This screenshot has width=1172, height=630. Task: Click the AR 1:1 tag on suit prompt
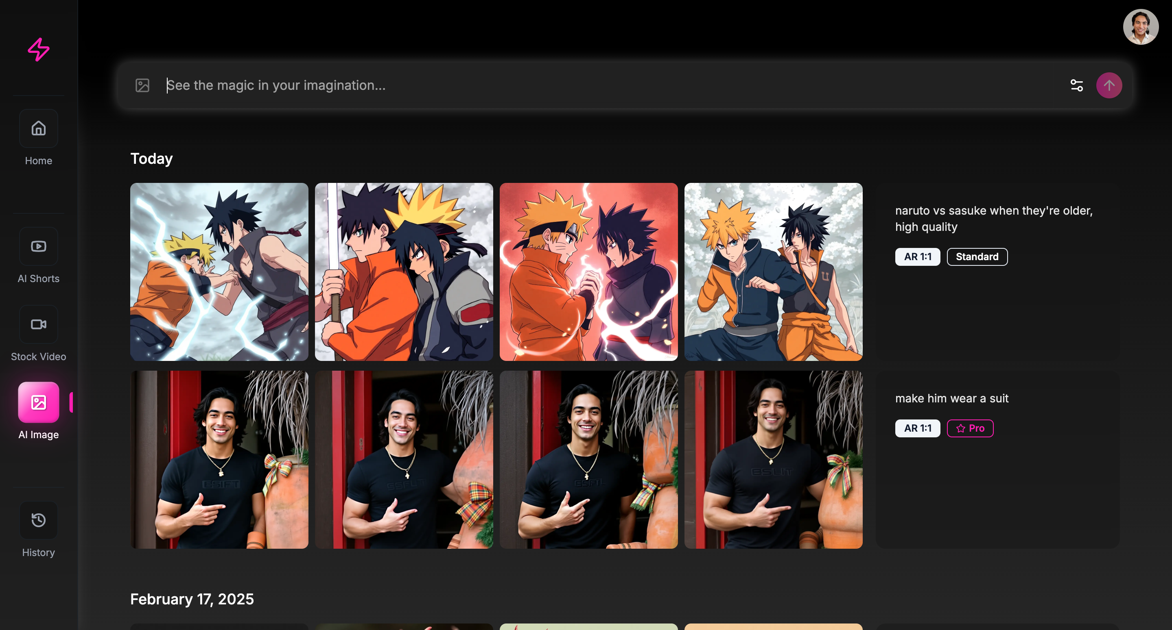918,428
